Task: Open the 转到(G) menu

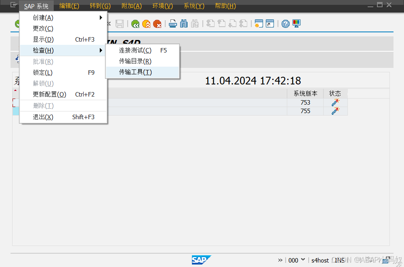Action: point(100,6)
